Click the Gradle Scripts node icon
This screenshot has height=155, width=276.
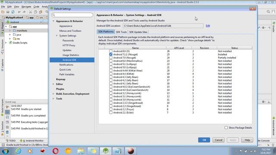10,43
